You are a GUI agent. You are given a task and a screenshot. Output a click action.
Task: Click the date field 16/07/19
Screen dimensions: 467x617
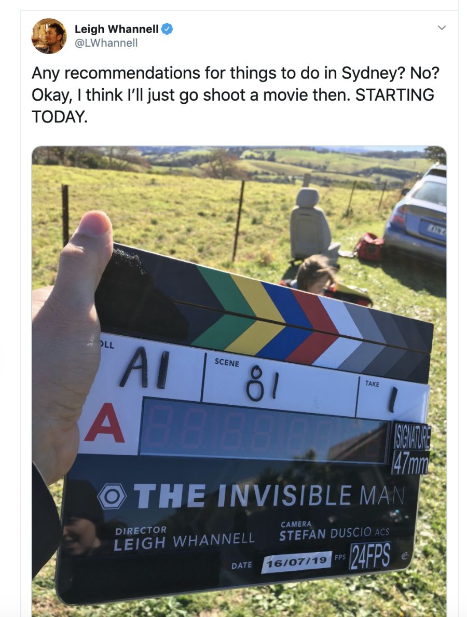click(x=297, y=561)
